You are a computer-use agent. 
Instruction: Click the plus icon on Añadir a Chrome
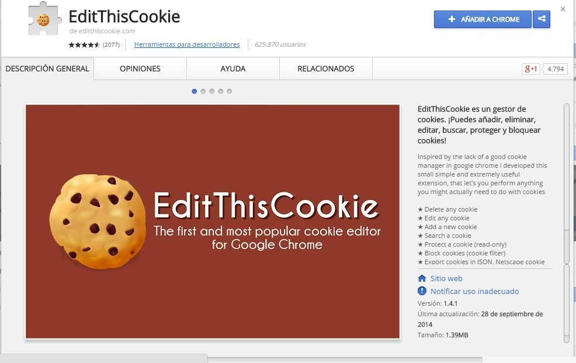click(452, 19)
